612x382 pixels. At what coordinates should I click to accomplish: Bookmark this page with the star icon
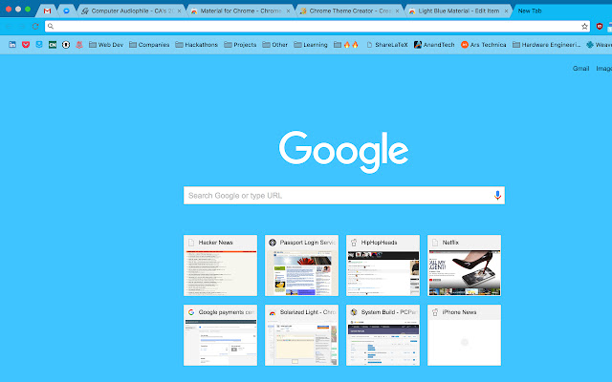[x=584, y=26]
